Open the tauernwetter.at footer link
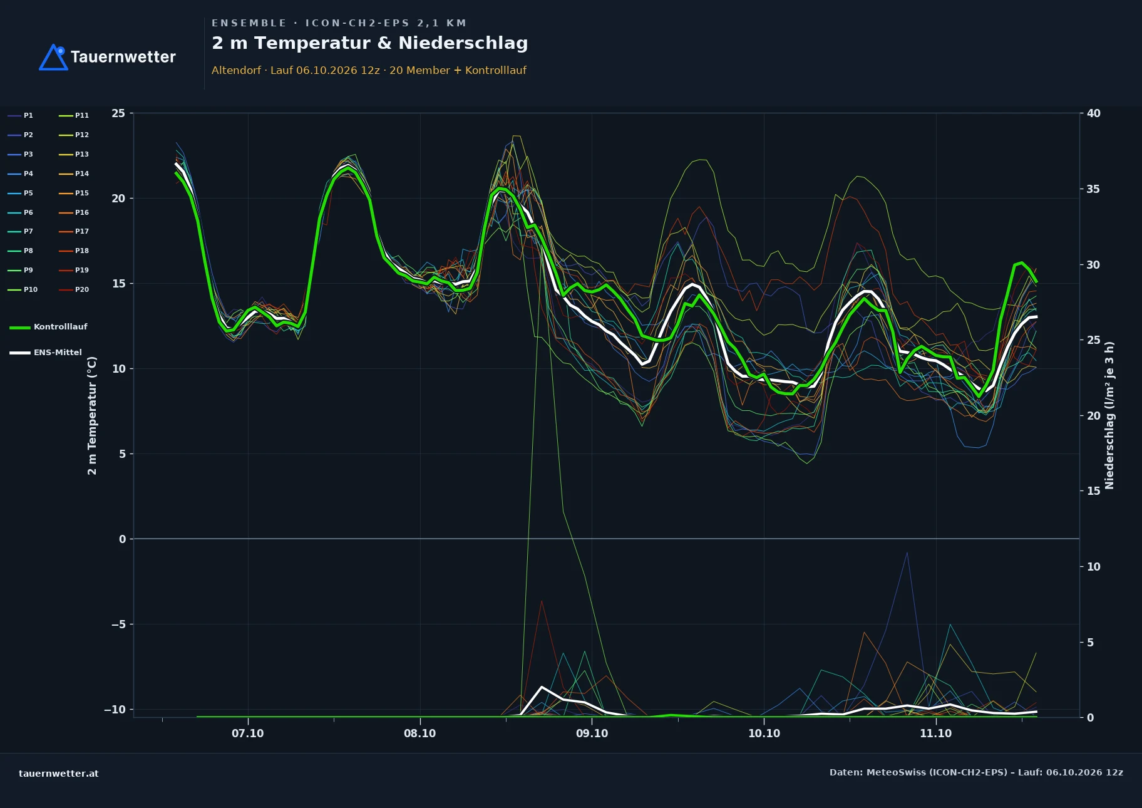 [59, 774]
